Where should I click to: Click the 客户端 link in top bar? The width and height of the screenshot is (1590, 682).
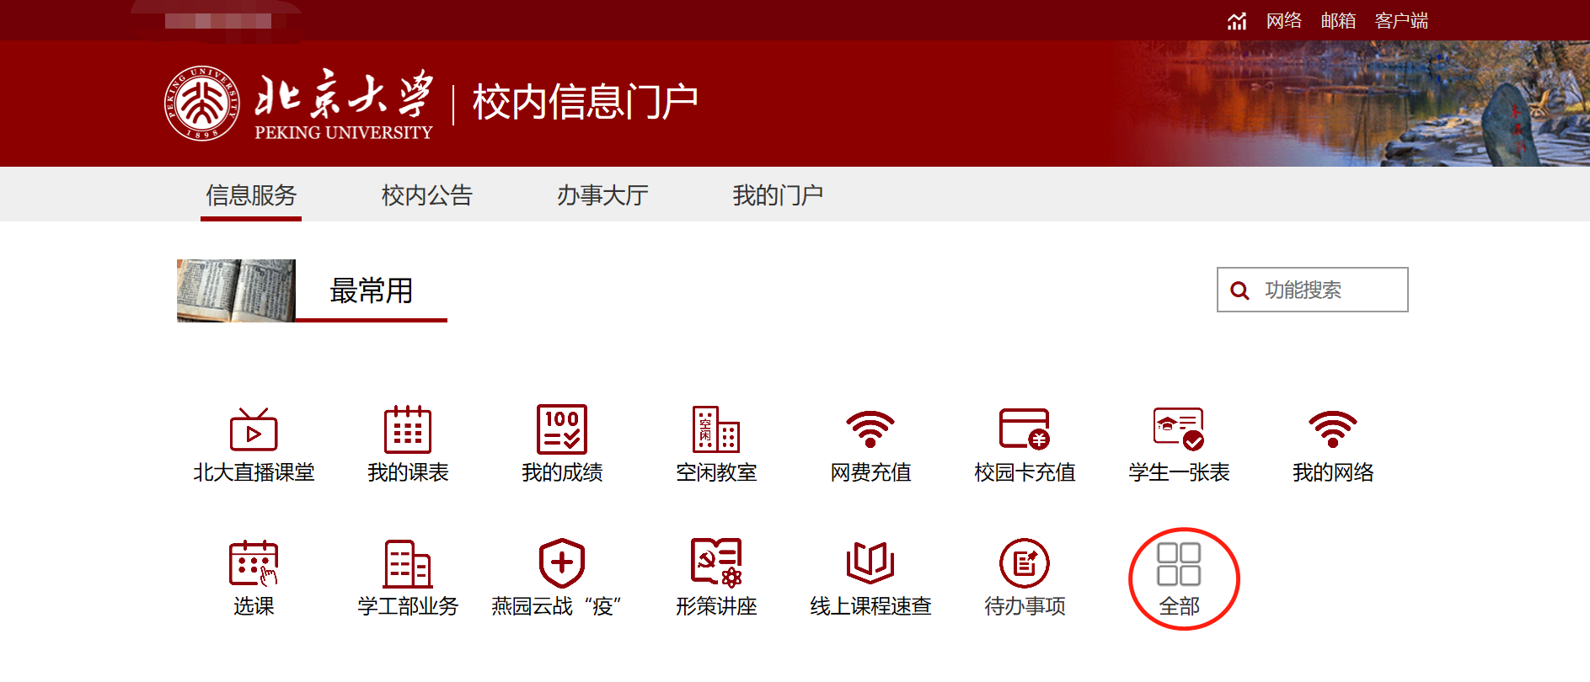(x=1400, y=20)
